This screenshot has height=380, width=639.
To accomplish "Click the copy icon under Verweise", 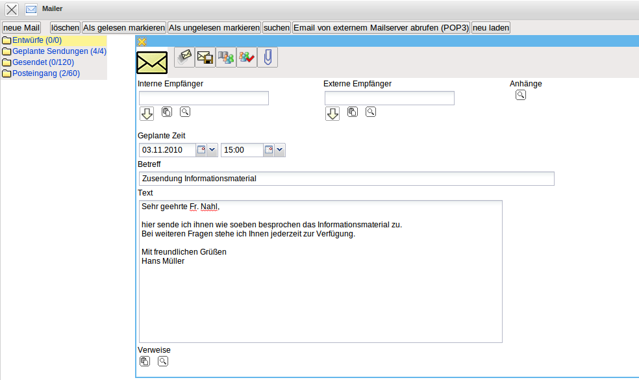I will coord(145,361).
